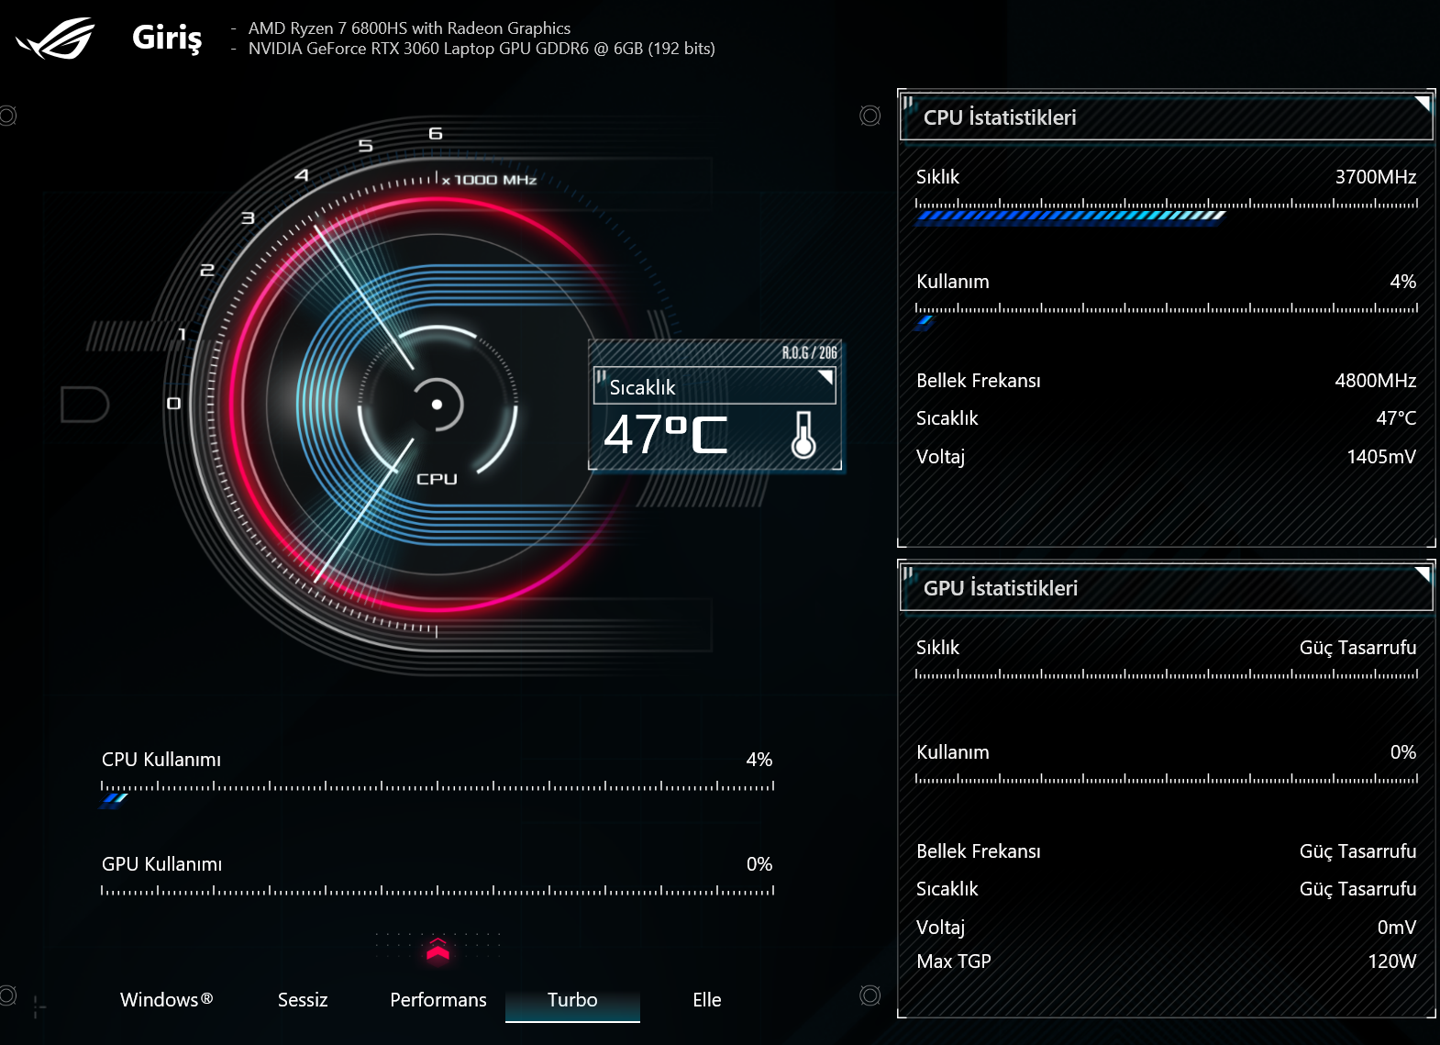Image resolution: width=1440 pixels, height=1045 pixels.
Task: Click the Max TGP label
Action: (954, 962)
